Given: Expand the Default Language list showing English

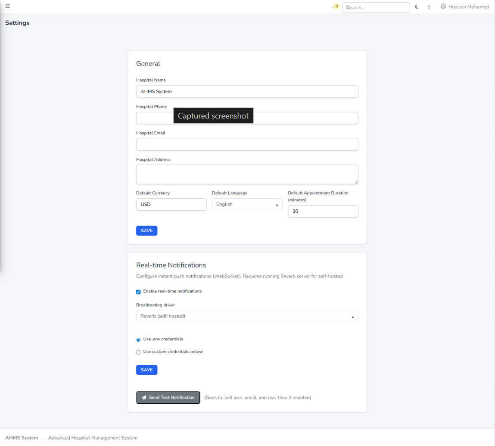Looking at the screenshot, I should 277,204.
